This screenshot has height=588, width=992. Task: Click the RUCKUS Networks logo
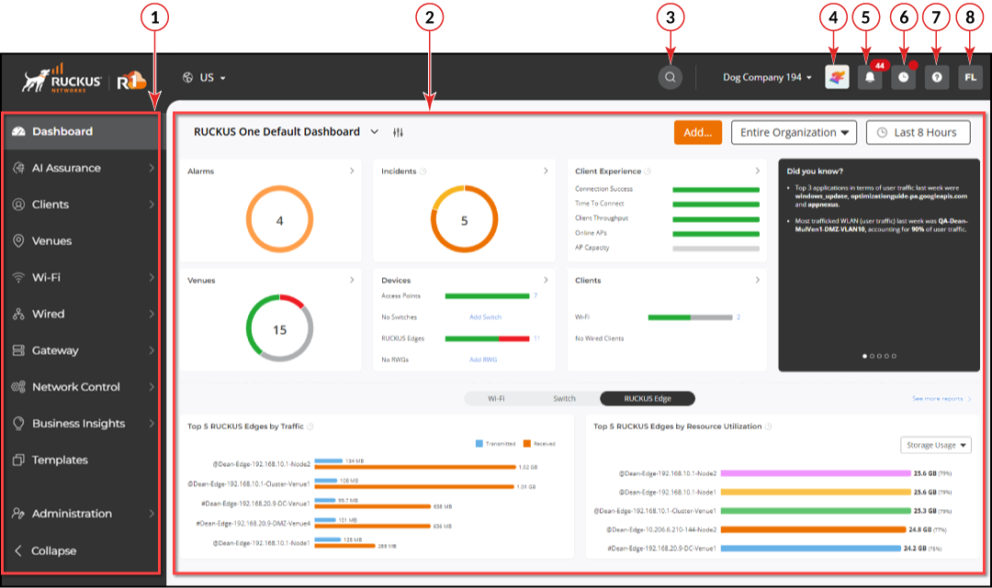pos(63,79)
